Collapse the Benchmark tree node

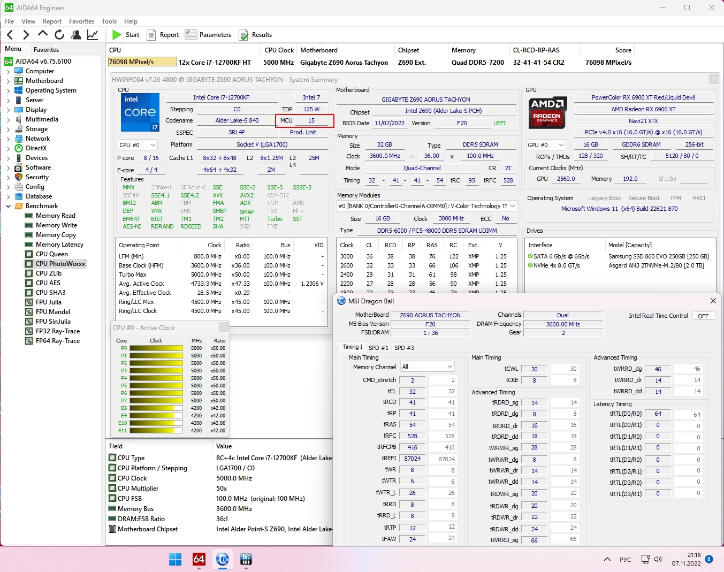point(8,206)
